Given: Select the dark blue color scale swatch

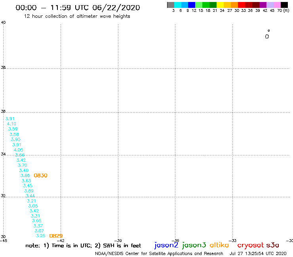Looking at the screenshot, I should (192, 5).
